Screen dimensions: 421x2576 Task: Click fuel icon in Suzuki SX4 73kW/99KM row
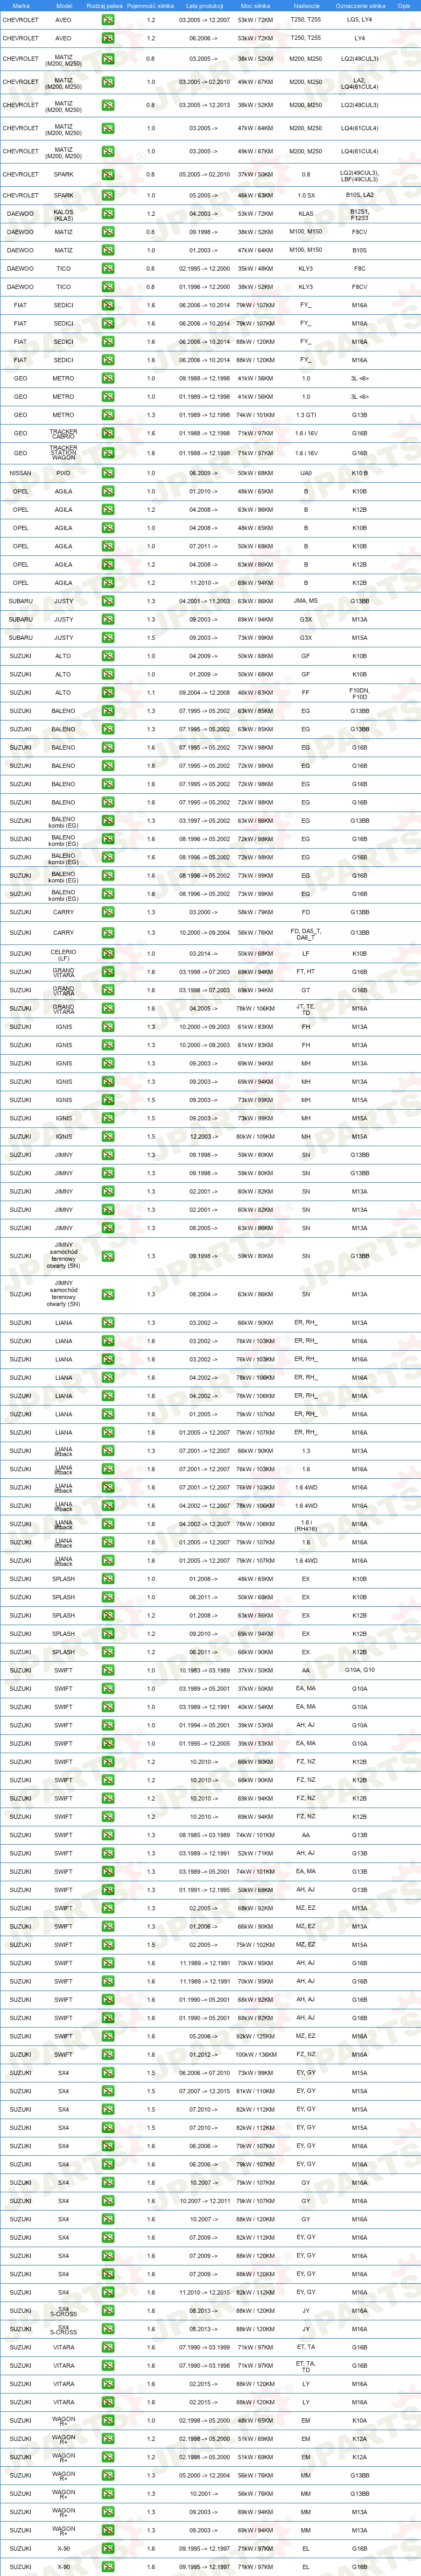click(107, 2073)
